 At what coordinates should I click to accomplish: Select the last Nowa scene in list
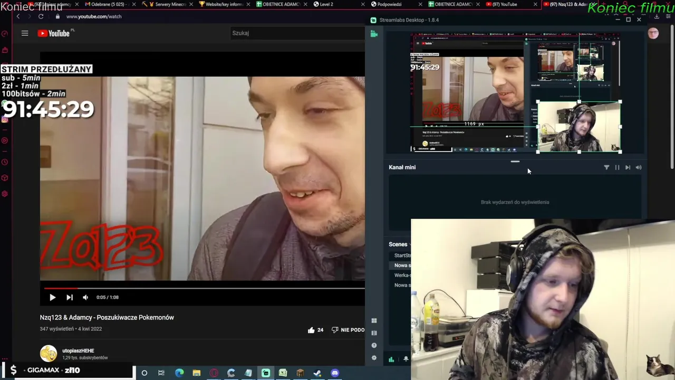click(402, 286)
